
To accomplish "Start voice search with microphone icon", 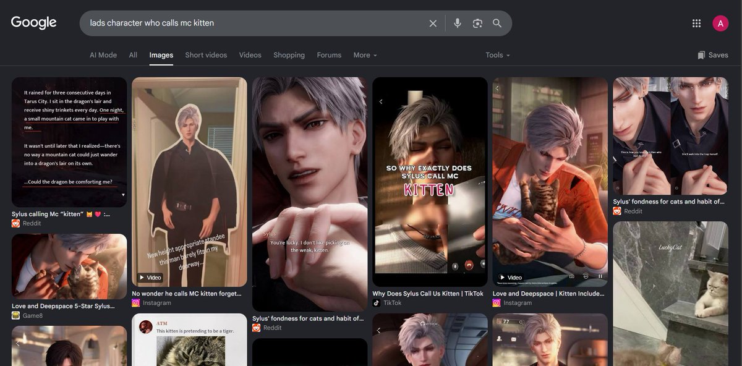I will 458,23.
